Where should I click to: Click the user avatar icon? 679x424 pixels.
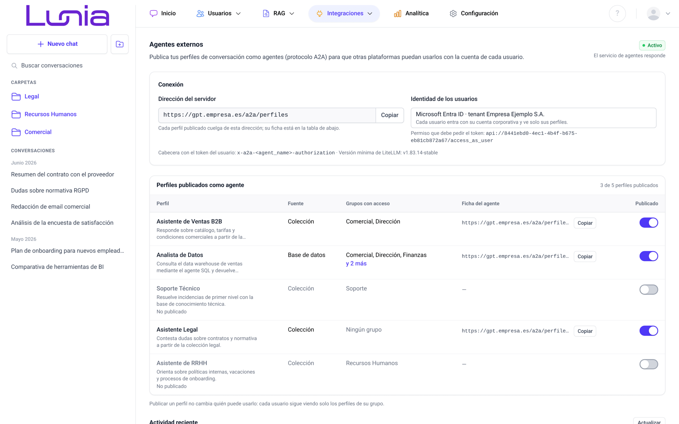(x=653, y=14)
